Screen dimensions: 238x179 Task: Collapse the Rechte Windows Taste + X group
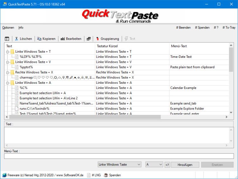pos(7,72)
